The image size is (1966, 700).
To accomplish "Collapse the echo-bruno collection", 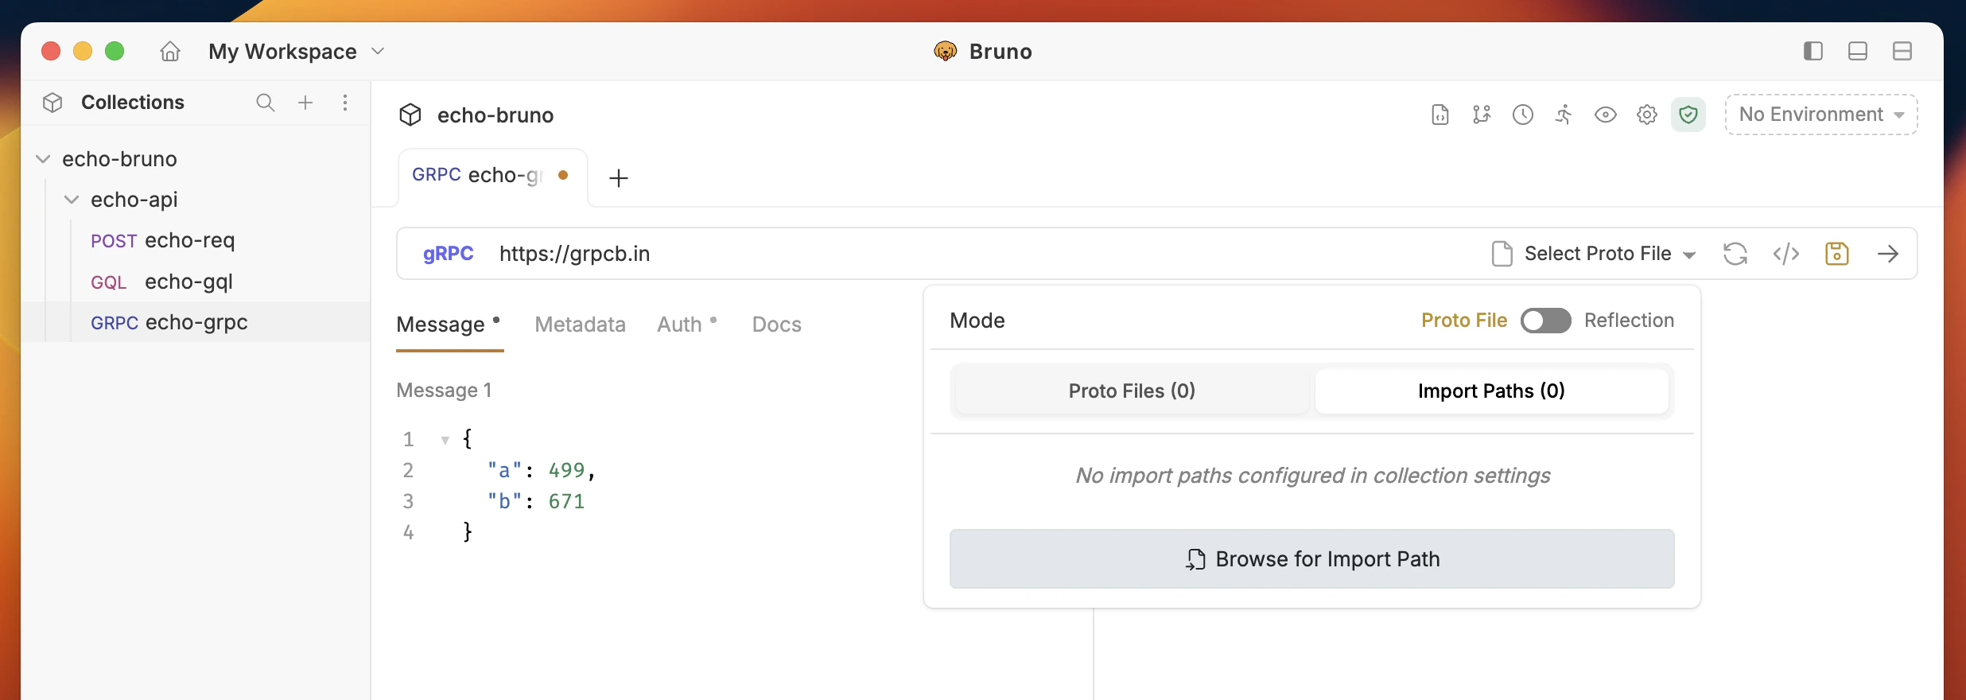I will (x=43, y=159).
